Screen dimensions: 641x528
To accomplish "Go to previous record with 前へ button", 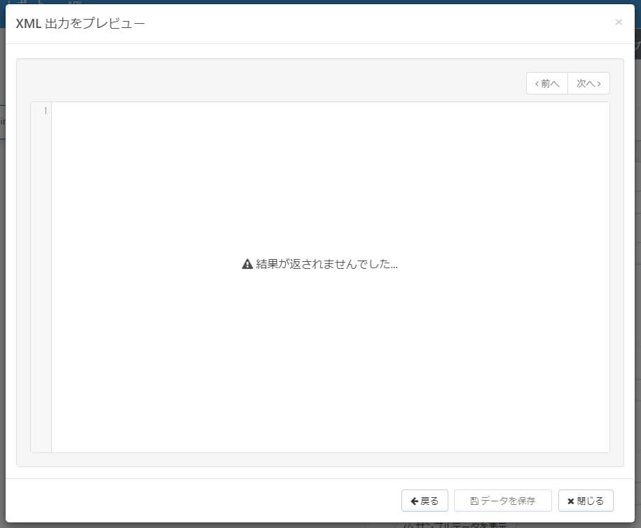I will click(547, 83).
